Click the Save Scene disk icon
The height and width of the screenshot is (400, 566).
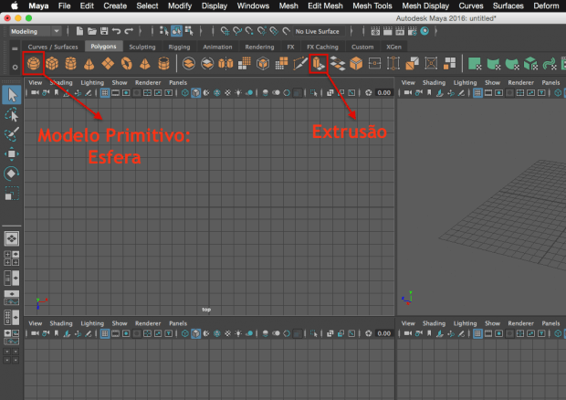point(104,31)
